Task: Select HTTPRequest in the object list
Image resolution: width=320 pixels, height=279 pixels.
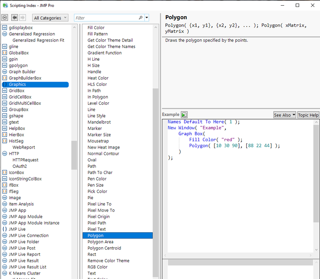Action: pyautogui.click(x=25, y=160)
